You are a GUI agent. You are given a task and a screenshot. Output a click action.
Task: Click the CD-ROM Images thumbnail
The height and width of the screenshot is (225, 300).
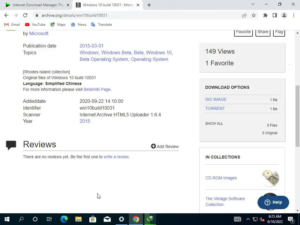click(x=270, y=178)
